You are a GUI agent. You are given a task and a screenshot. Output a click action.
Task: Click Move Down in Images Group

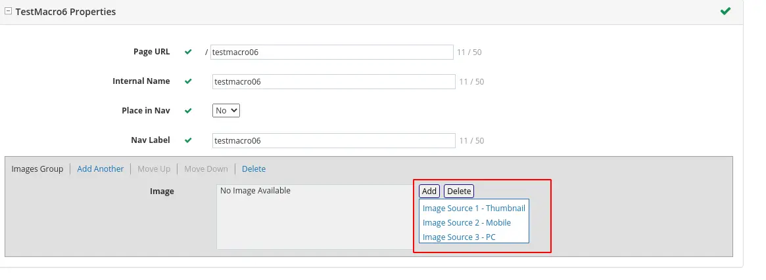[206, 169]
